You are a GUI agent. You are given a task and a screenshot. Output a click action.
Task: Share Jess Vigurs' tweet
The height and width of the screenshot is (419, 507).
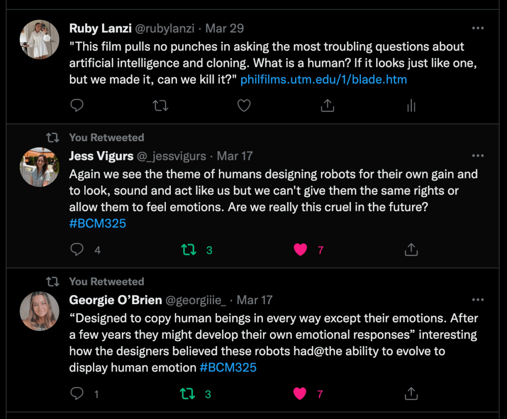coord(411,250)
